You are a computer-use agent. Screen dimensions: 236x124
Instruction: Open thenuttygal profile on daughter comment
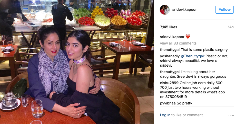coord(170,72)
